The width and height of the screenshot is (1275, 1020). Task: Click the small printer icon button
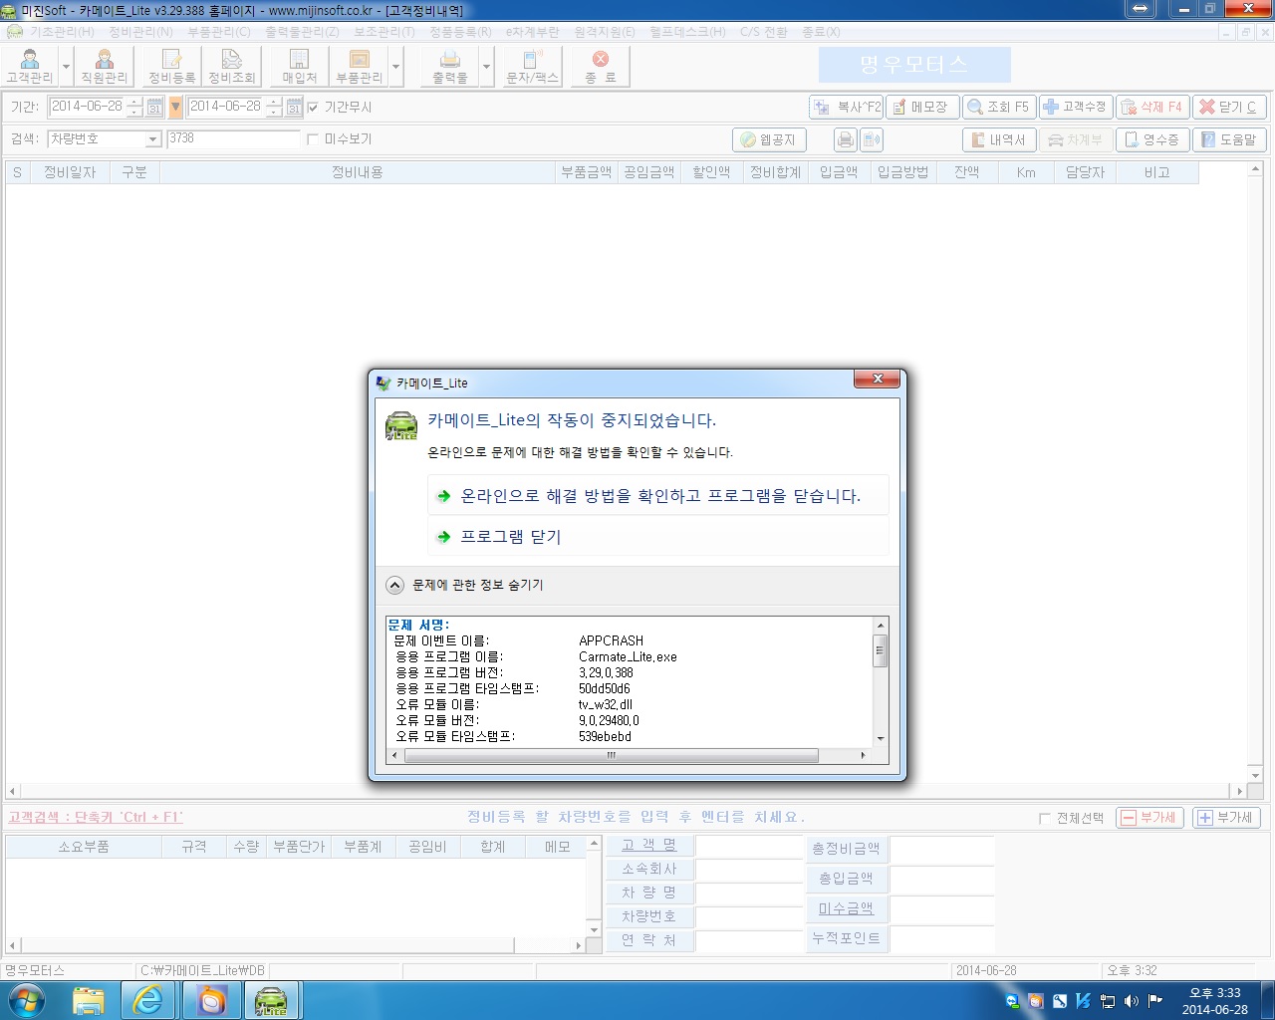[846, 139]
